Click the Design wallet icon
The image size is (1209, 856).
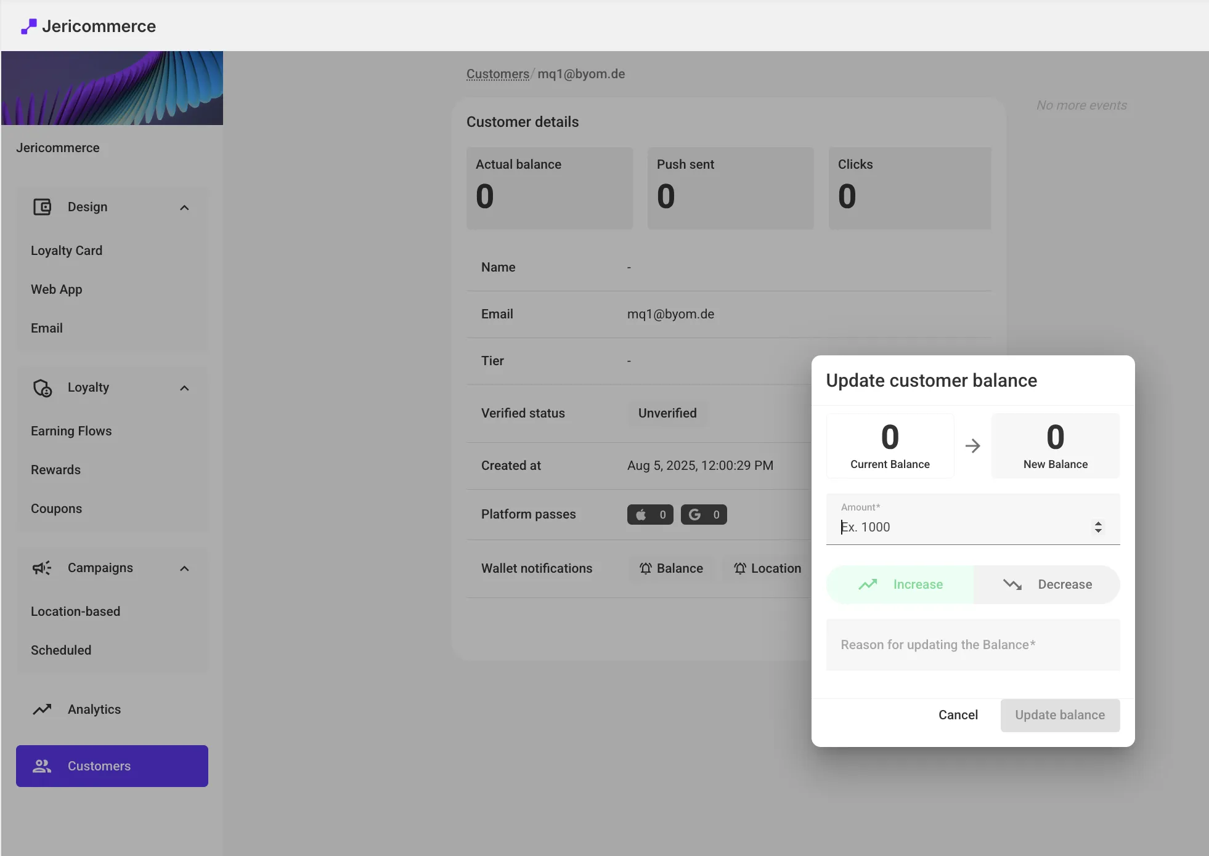tap(42, 207)
